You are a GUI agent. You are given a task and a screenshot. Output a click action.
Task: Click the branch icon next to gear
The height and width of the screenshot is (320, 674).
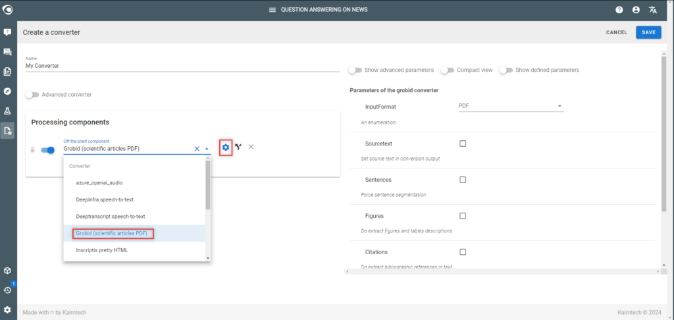tap(238, 147)
